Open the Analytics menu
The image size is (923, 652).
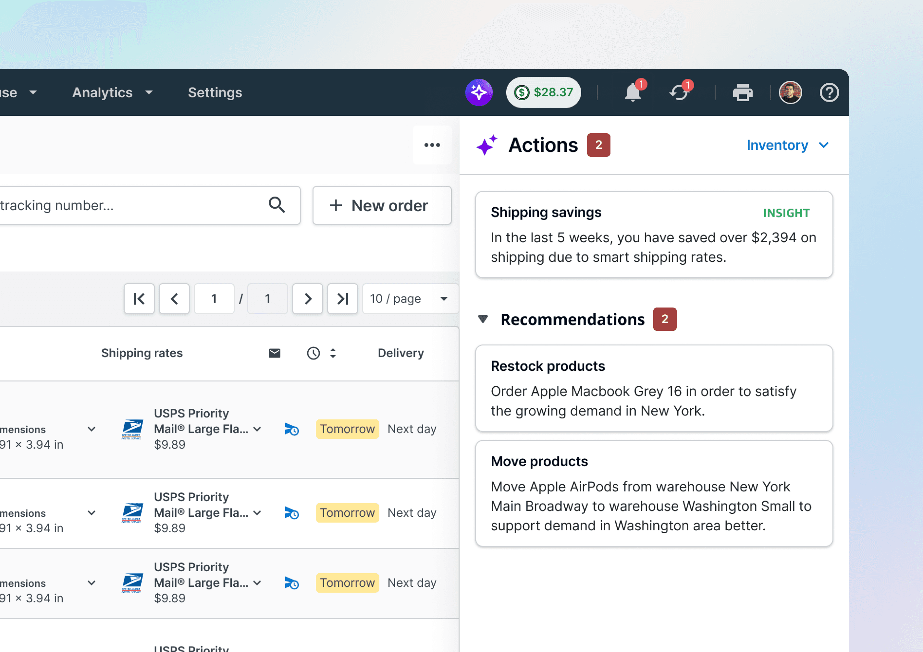click(x=112, y=93)
